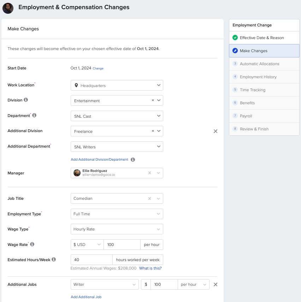The image size is (301, 302).
Task: Go to Benefits step
Action: (264, 103)
